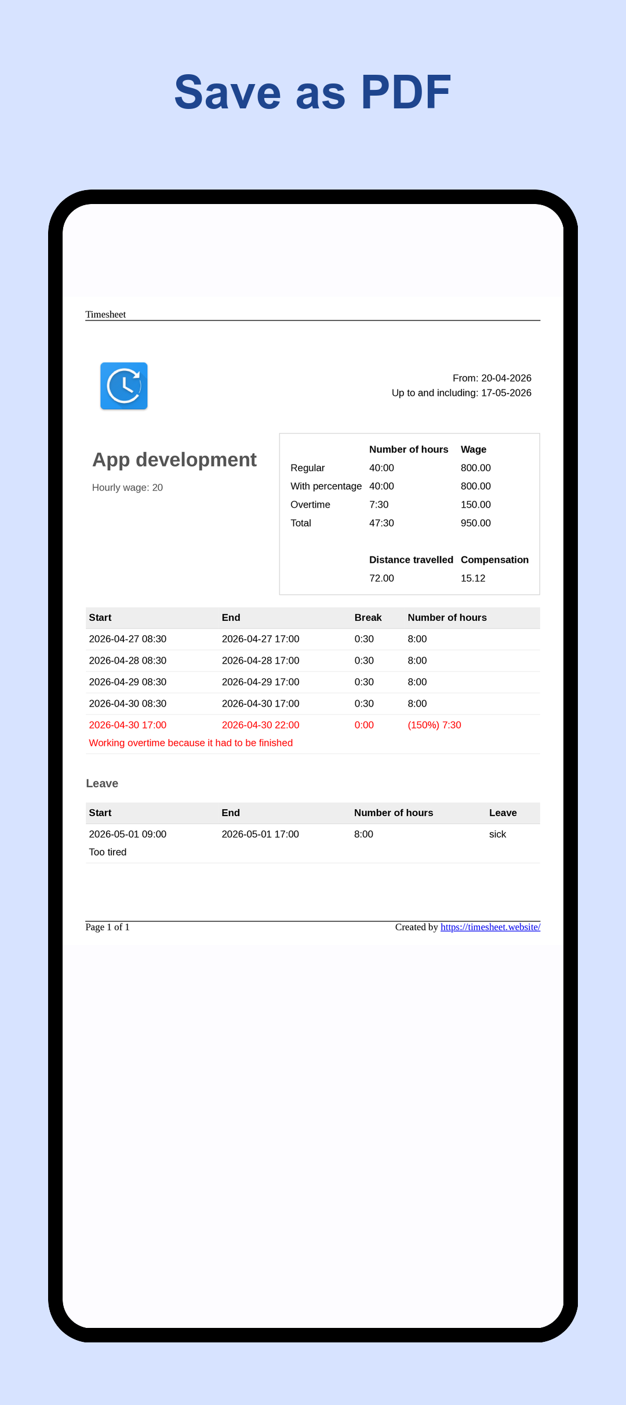
Task: Click the Break column header
Action: point(368,618)
